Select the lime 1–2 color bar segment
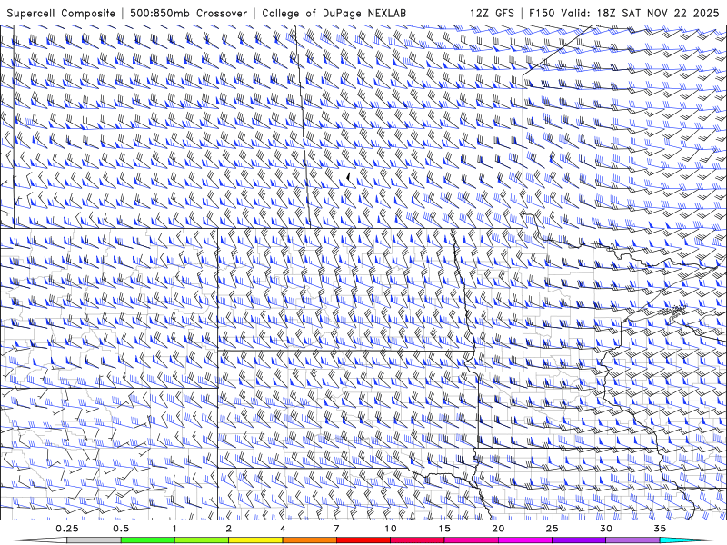Screen dimensions: 727x545 point(202,540)
